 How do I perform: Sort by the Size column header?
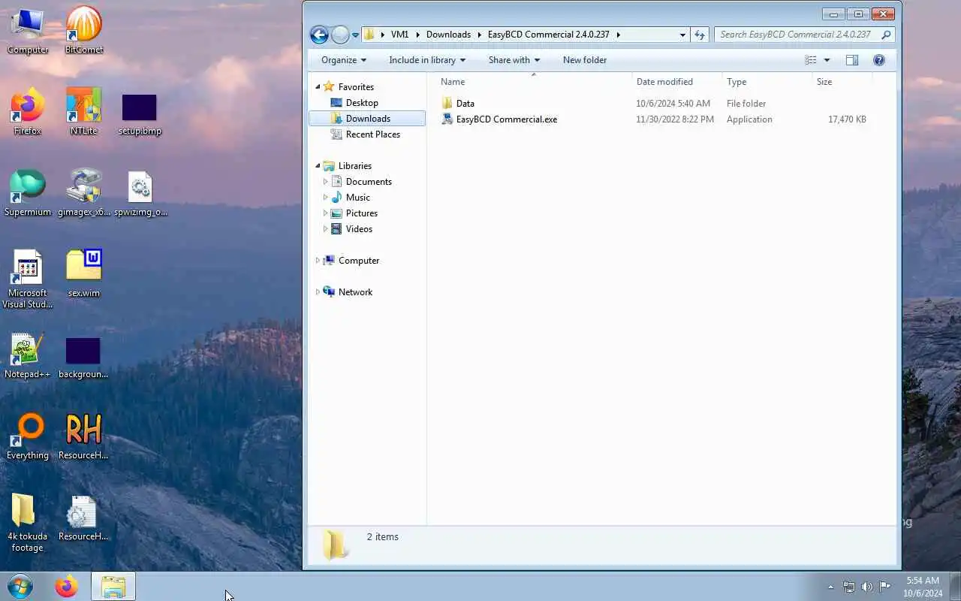tap(842, 82)
